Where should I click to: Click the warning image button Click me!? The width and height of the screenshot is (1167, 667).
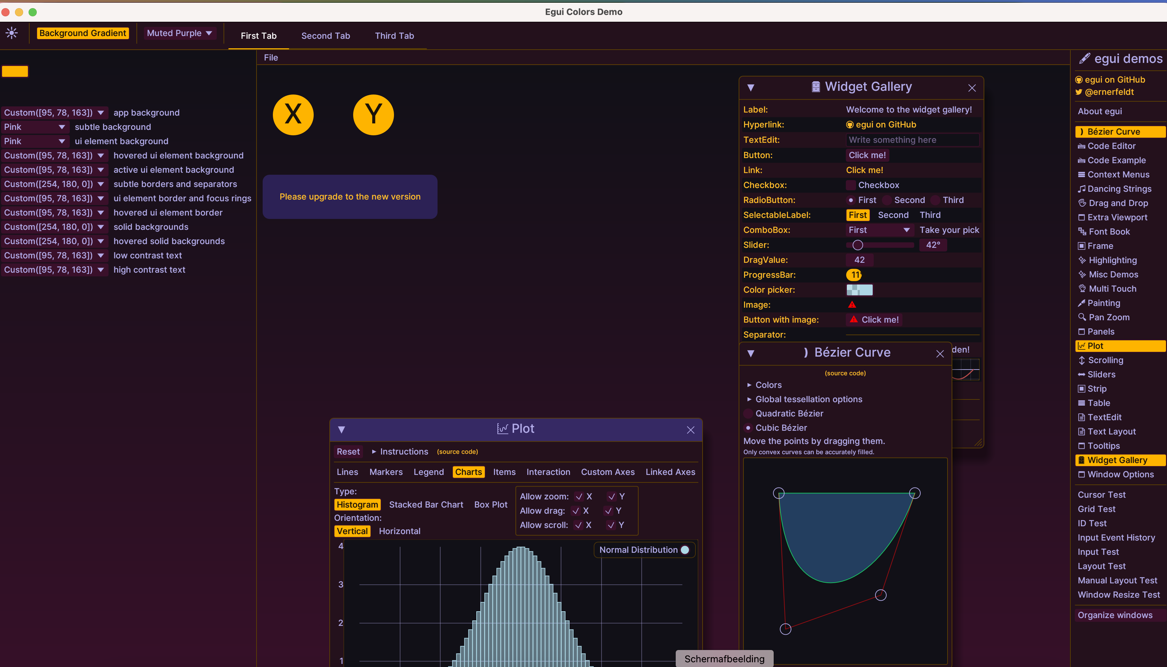click(x=874, y=320)
